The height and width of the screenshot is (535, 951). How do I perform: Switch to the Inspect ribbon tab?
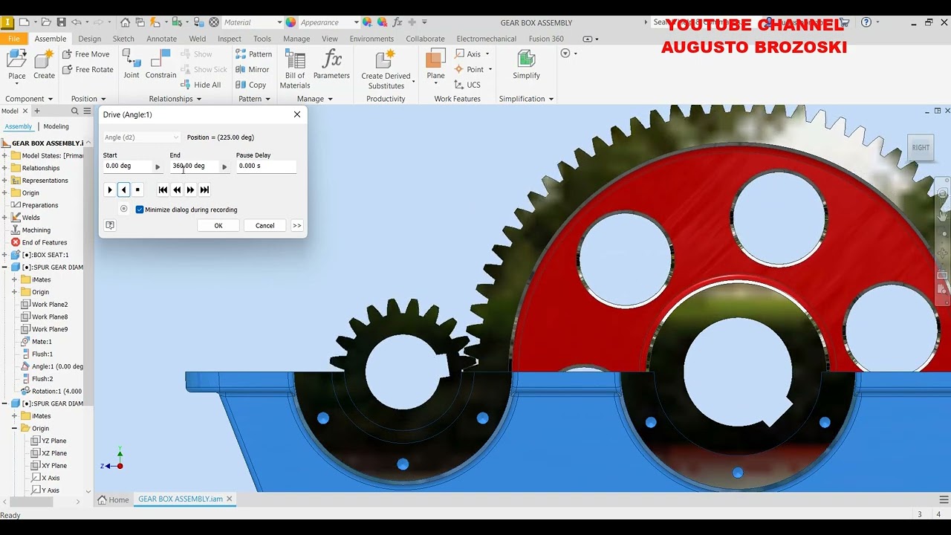point(230,39)
